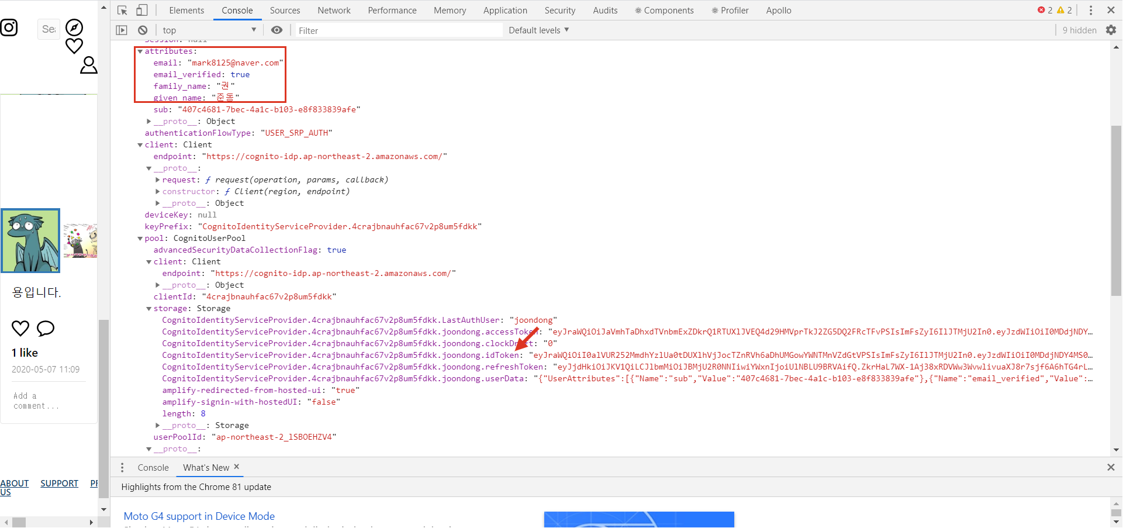Screen dimensions: 1123x528
Task: Click the keyPrefix value line
Action: tap(313, 226)
